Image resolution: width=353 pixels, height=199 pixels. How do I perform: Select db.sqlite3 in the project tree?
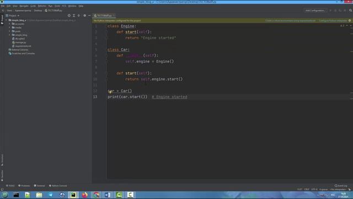coord(18,39)
